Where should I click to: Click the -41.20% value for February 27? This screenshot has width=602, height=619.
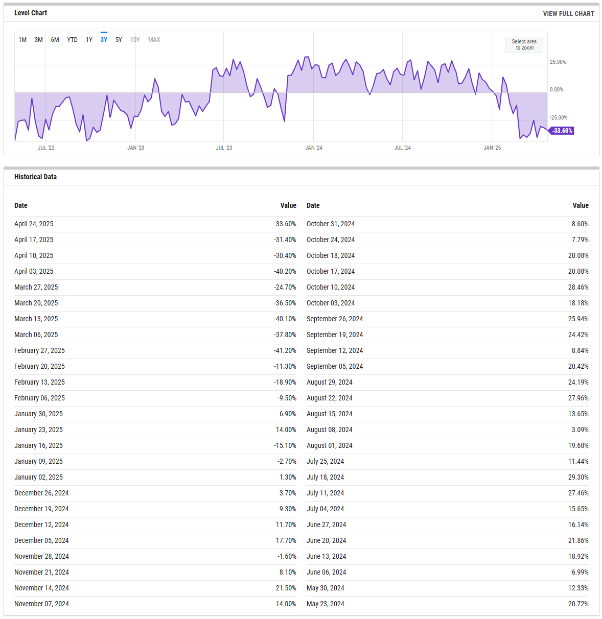point(285,350)
